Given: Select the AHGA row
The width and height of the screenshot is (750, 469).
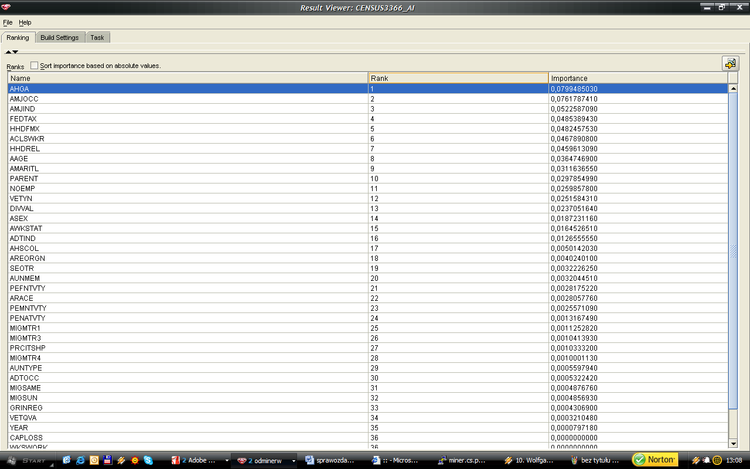Looking at the screenshot, I should click(368, 89).
